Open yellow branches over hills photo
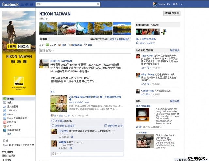The height and width of the screenshot is (161, 209). click(103, 28)
